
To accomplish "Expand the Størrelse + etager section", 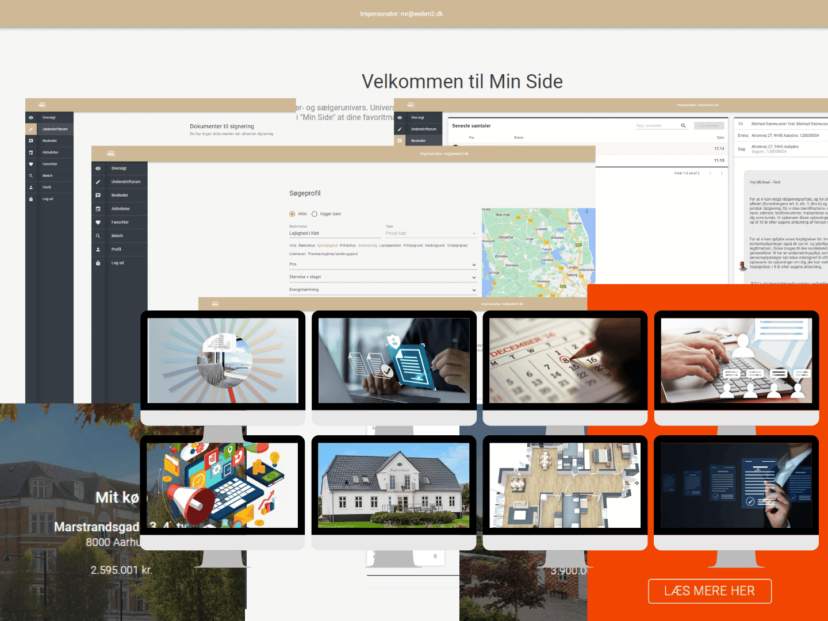I will pos(382,277).
